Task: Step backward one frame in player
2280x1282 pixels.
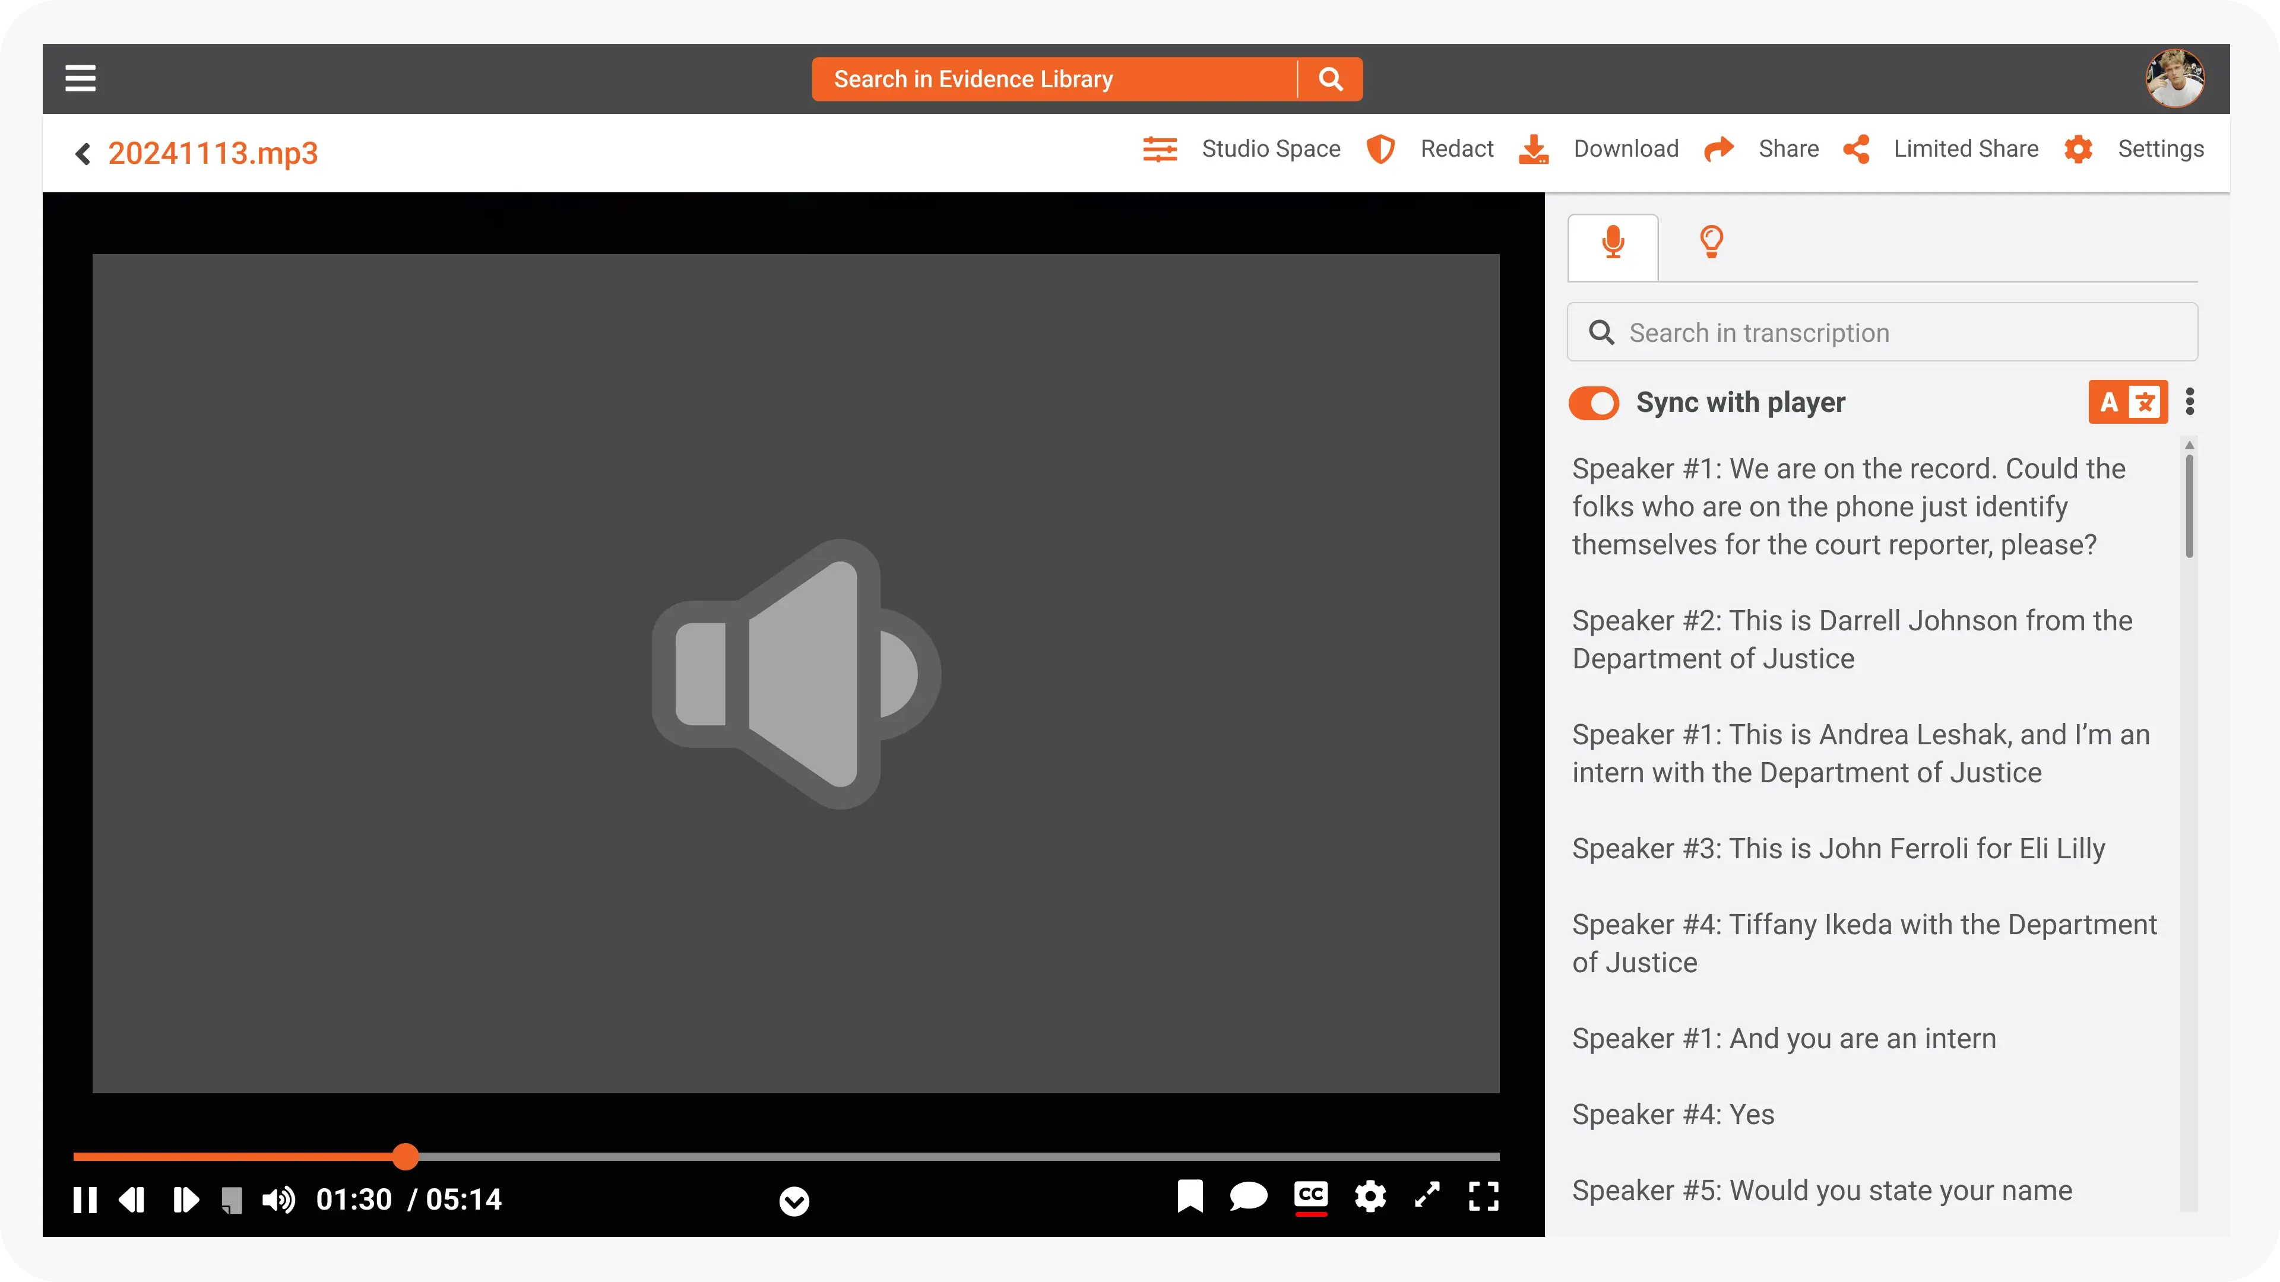Action: pyautogui.click(x=132, y=1200)
